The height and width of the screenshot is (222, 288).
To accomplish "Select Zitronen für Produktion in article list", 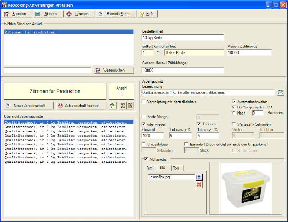I will click(30, 33).
